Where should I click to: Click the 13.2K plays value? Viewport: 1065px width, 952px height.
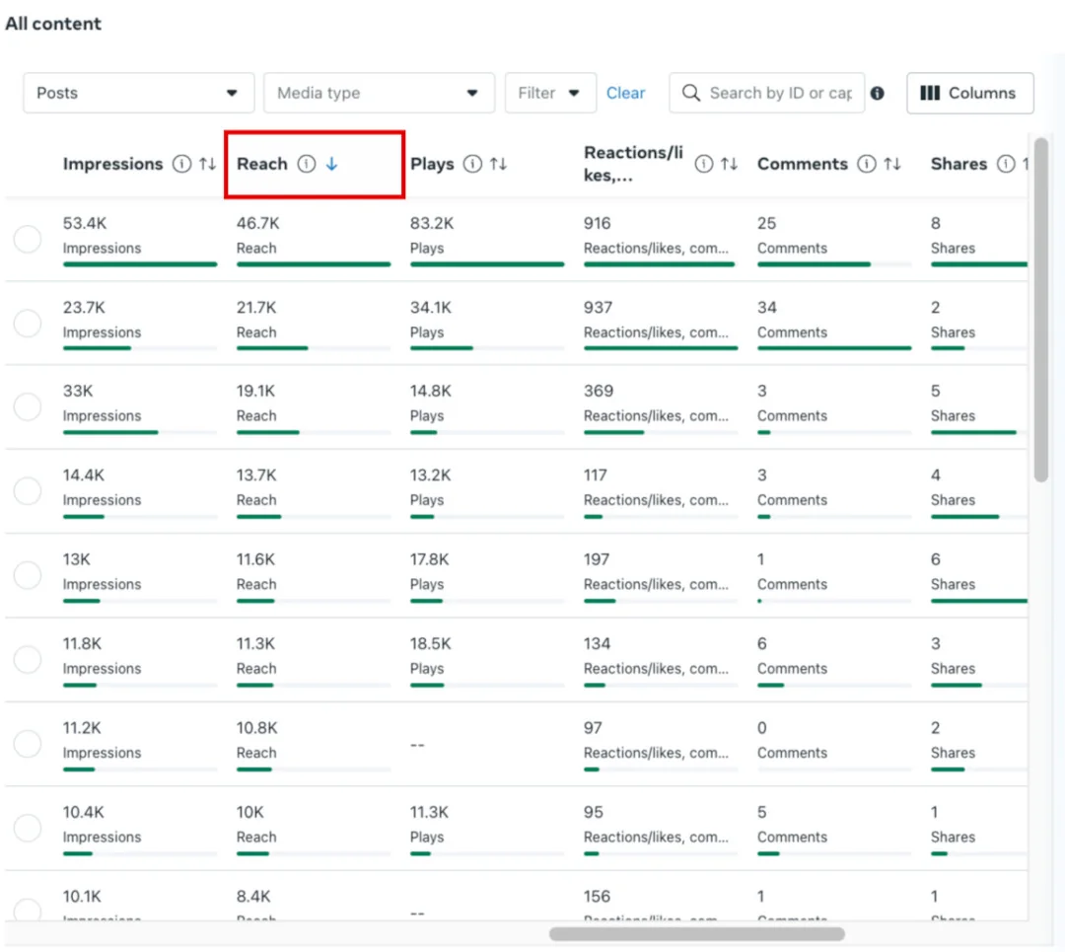tap(431, 476)
